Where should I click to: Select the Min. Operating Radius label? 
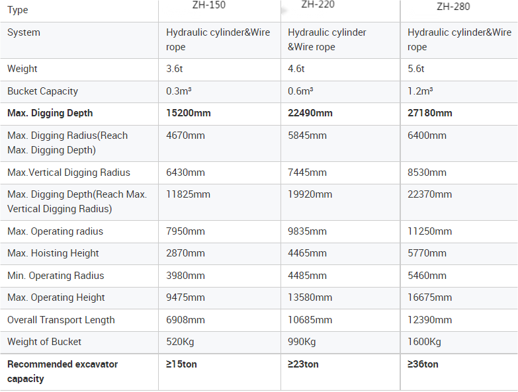point(56,276)
